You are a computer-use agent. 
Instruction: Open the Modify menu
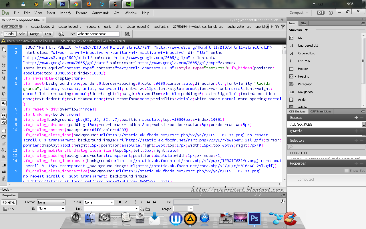pyautogui.click(x=66, y=13)
